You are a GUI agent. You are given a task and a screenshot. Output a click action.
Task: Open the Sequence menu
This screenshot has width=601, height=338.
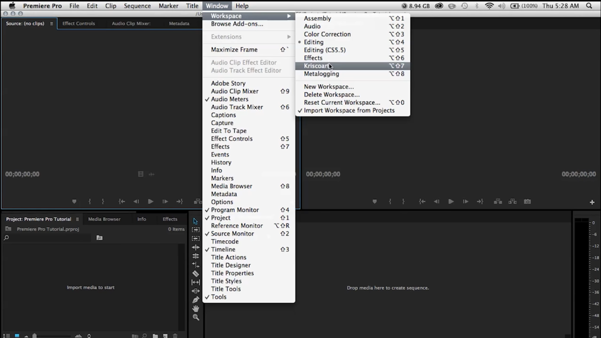pyautogui.click(x=137, y=6)
